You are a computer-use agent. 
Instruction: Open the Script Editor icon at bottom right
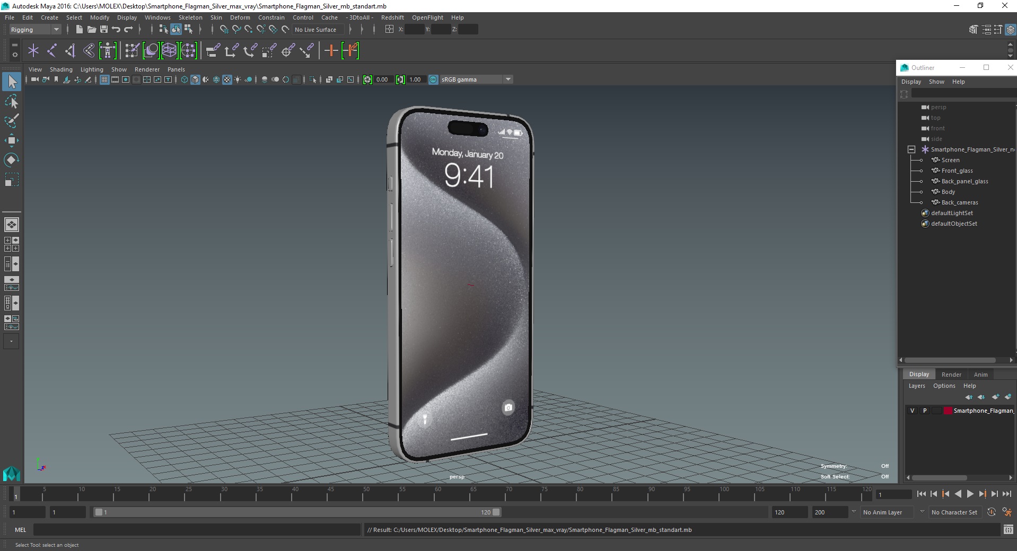[1009, 530]
